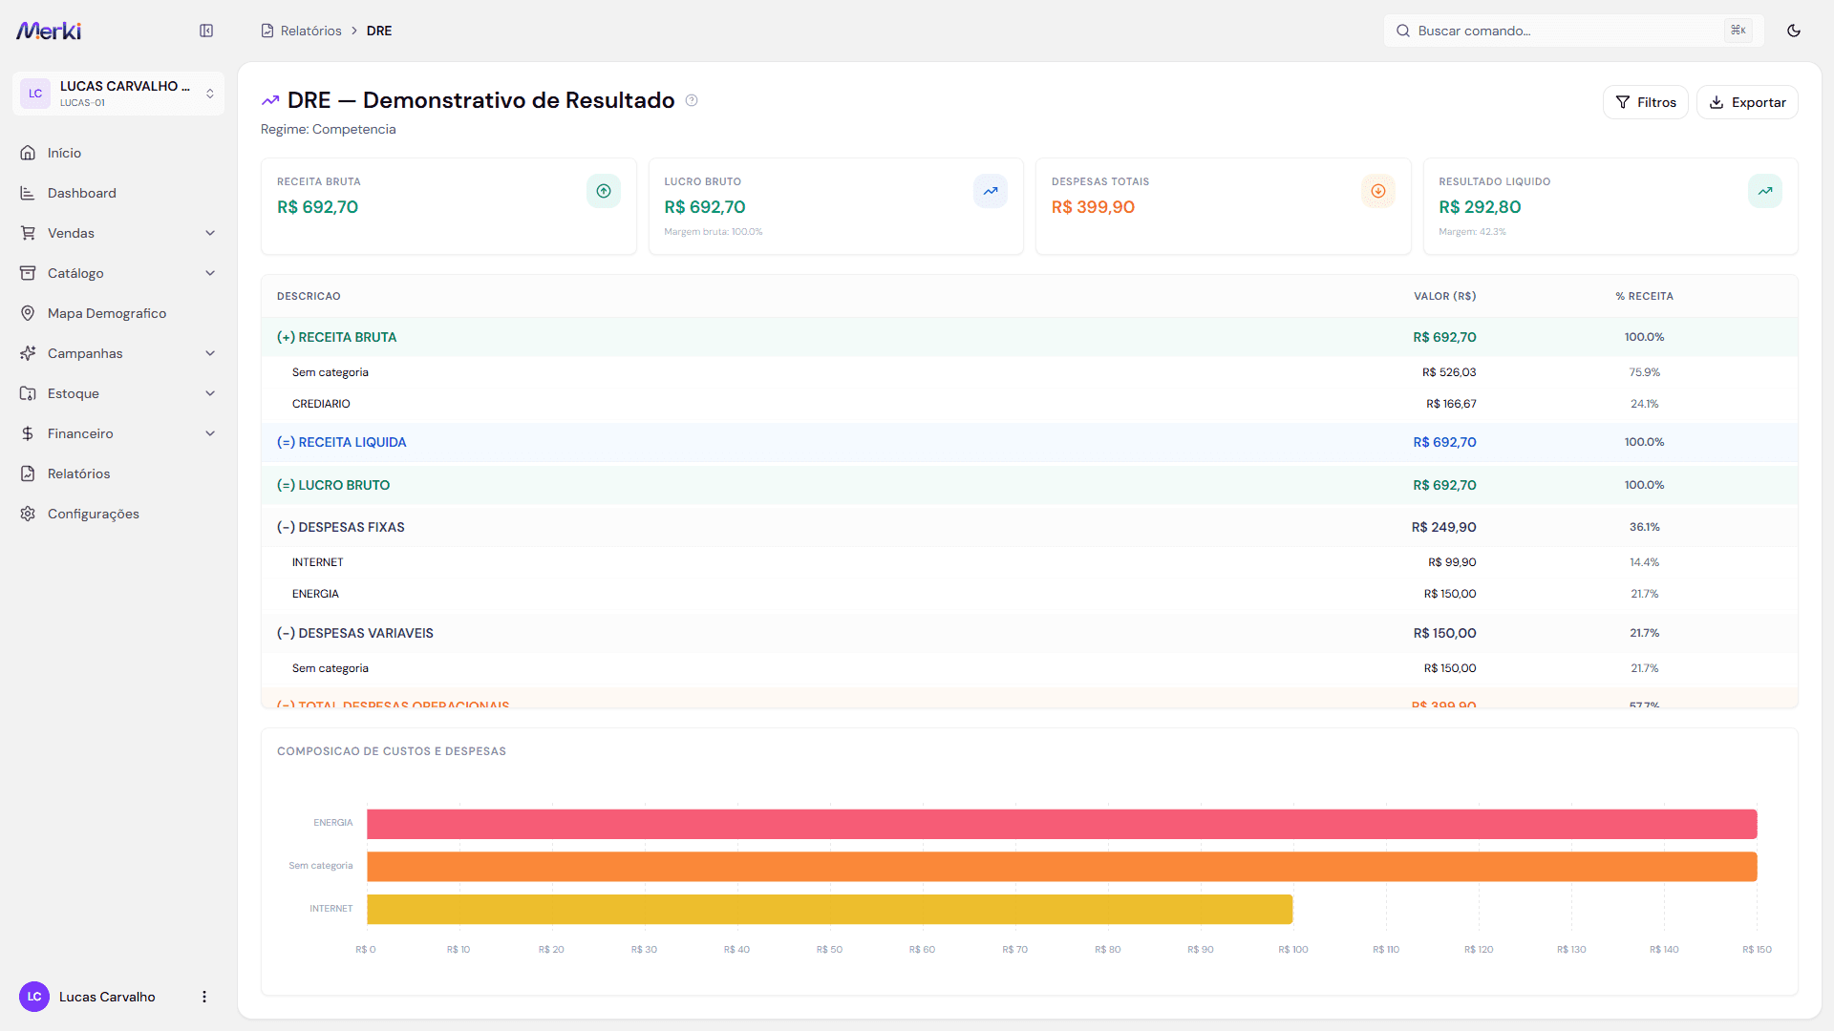Toggle dark mode moon icon
Viewport: 1834px width, 1031px height.
1794,31
